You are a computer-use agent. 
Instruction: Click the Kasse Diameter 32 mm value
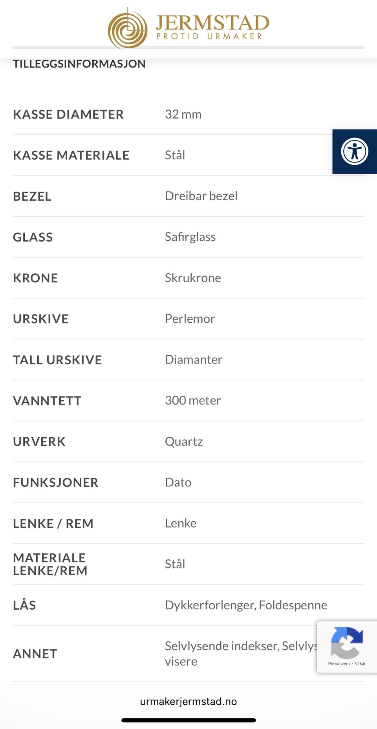pos(183,114)
